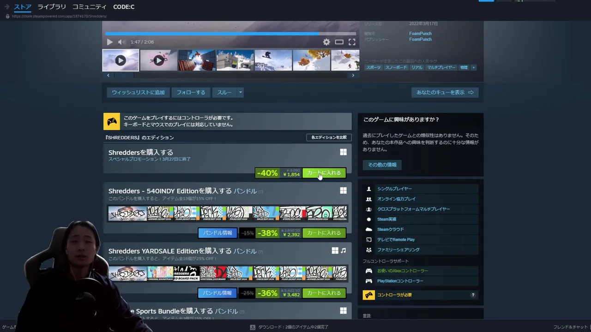591x332 pixels.
Task: Select the first trailer thumbnail
Action: point(121,60)
